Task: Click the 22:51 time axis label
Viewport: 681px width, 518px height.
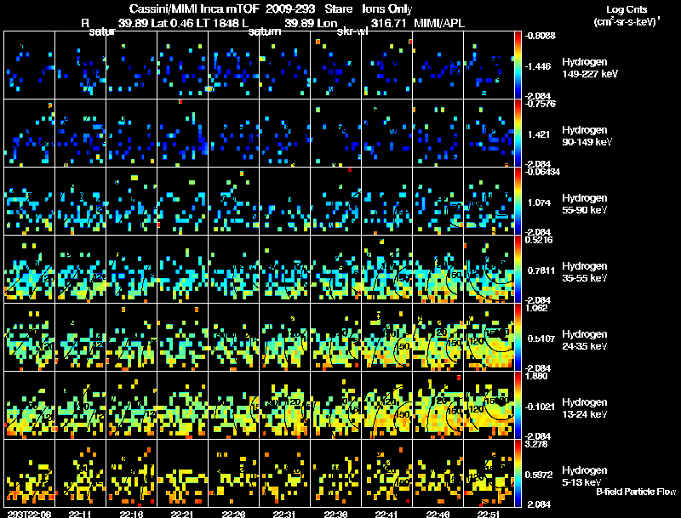Action: pos(489,514)
